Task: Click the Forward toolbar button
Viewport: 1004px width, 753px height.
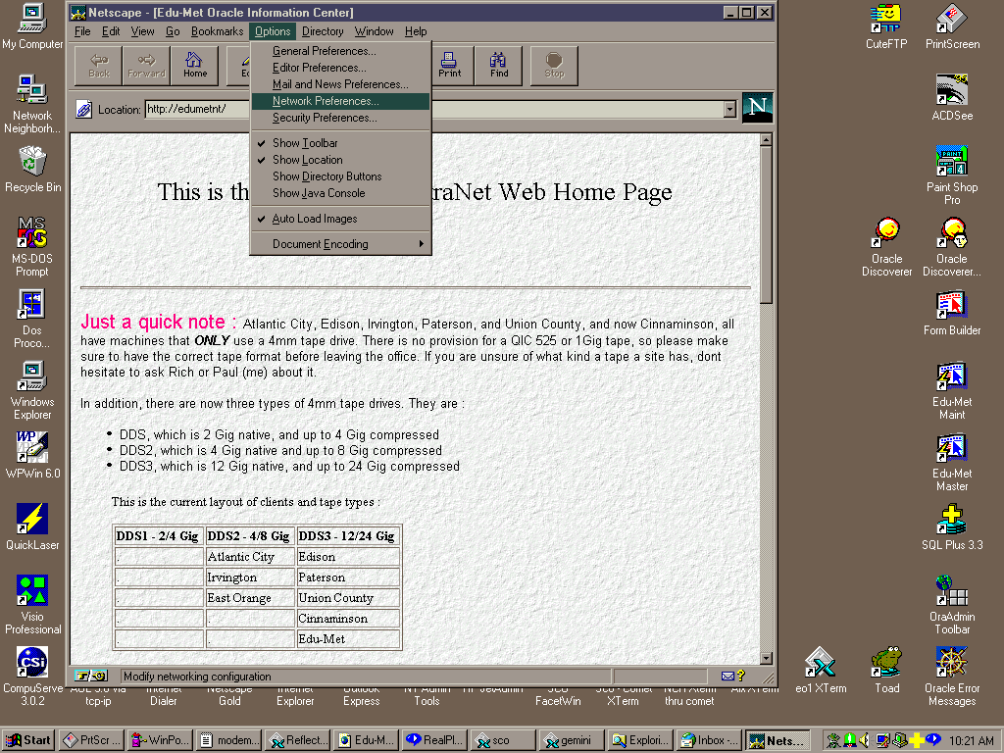Action: pos(146,66)
